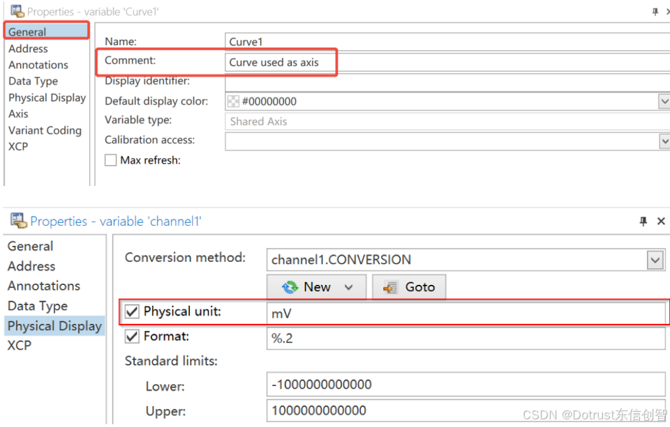
Task: Select General in Curve1 properties
Action: (47, 32)
